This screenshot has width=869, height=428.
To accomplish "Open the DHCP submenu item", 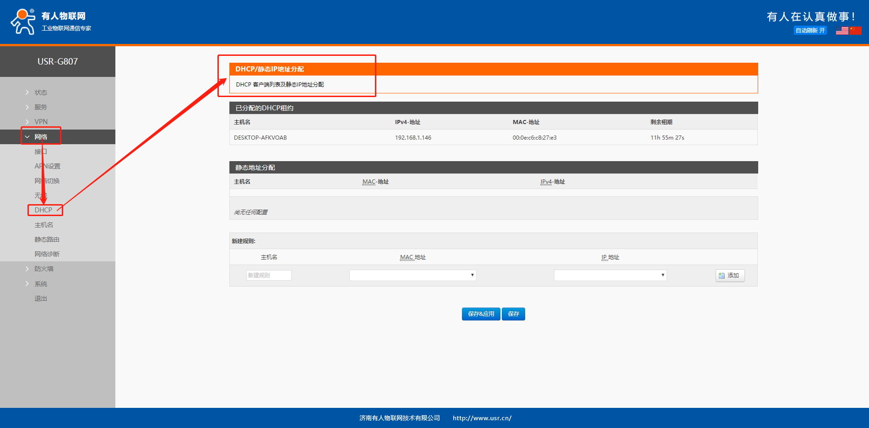I will (x=43, y=210).
